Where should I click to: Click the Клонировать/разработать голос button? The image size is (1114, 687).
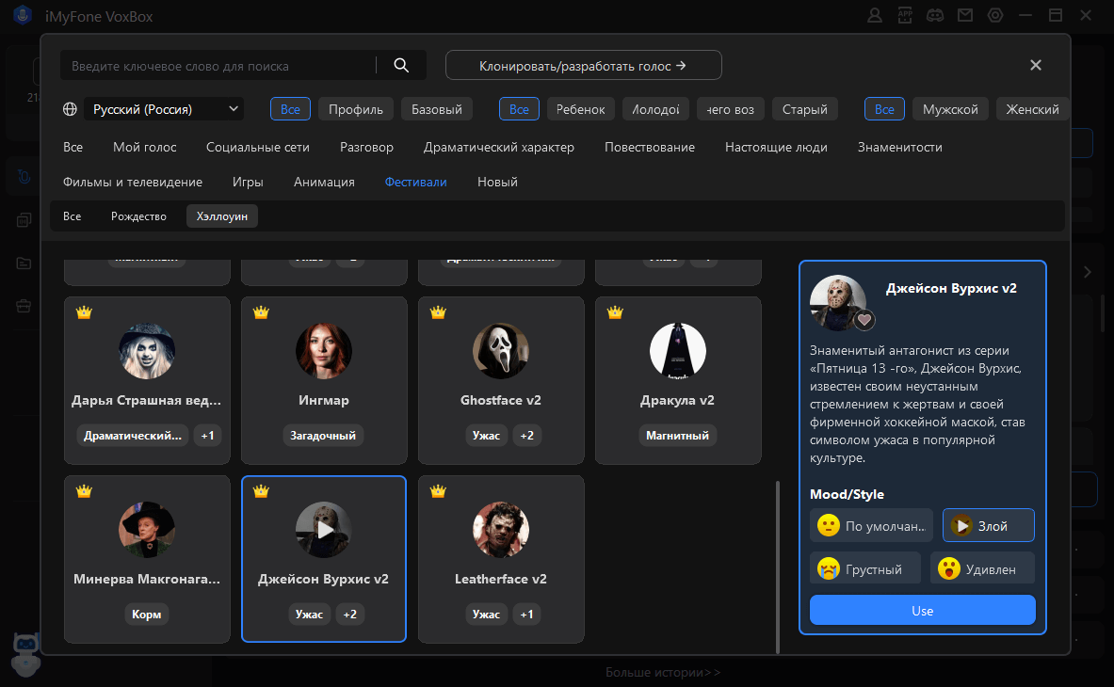click(x=583, y=66)
